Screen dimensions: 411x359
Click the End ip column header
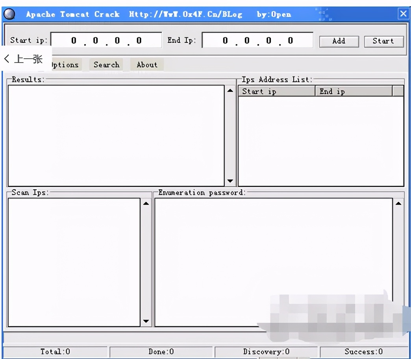coord(354,91)
